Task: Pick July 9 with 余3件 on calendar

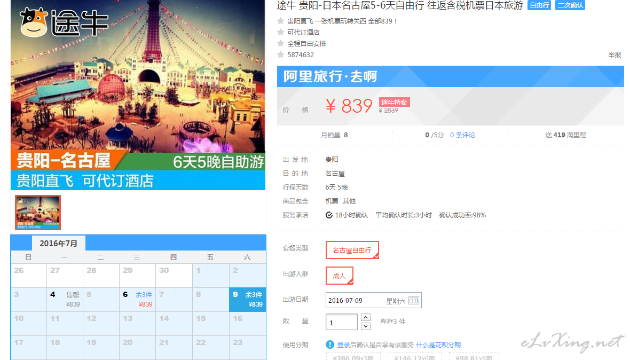Action: point(248,299)
